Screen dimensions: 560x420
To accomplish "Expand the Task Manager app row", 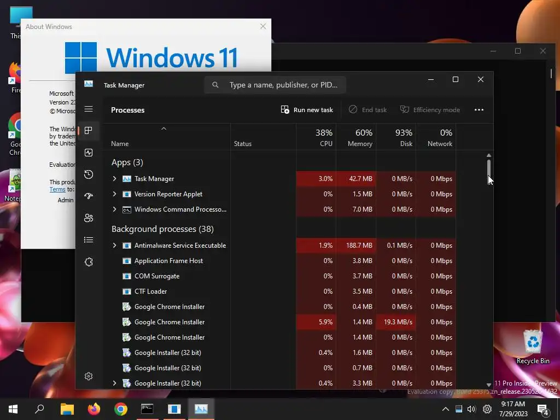I will point(114,179).
